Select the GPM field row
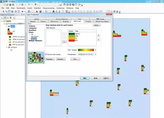 click(82, 36)
